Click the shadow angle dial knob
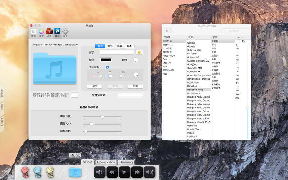The image size is (288, 180). [x=136, y=75]
